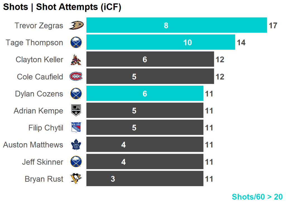
Task: Click the Anaheim Ducks logo beside Trevor Zegras
Action: tap(76, 25)
